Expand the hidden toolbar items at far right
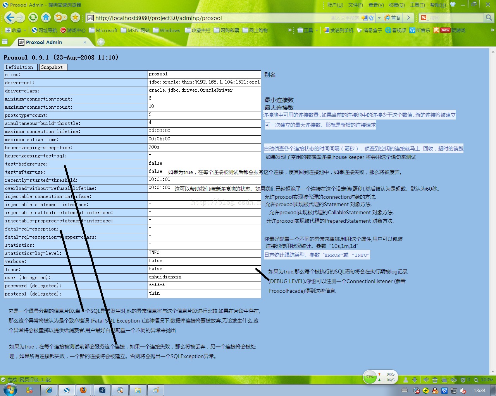Viewport: 496px width, 396px height. (493, 30)
